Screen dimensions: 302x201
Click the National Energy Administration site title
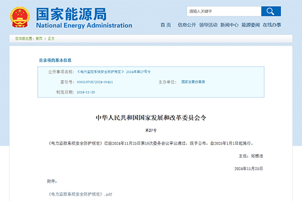coord(84,25)
